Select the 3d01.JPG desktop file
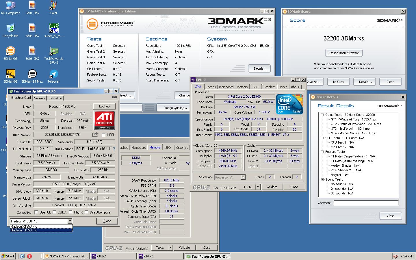This screenshot has height=260, width=416. 32,8
